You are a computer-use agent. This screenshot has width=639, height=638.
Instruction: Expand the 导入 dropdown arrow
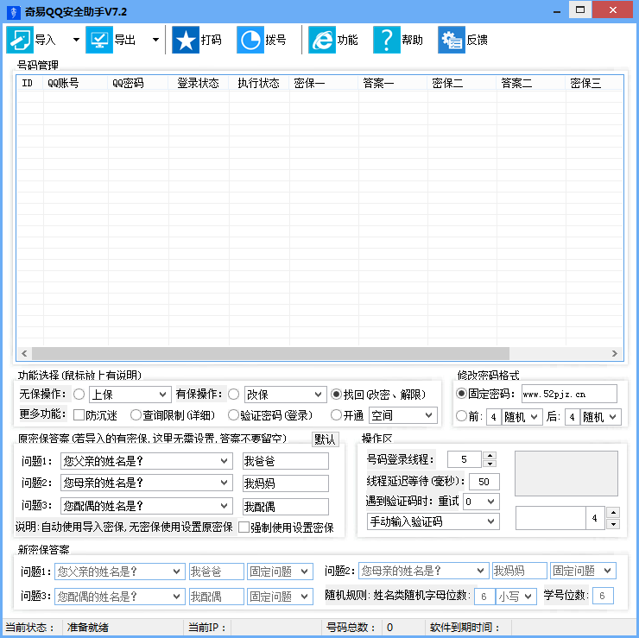[x=76, y=40]
